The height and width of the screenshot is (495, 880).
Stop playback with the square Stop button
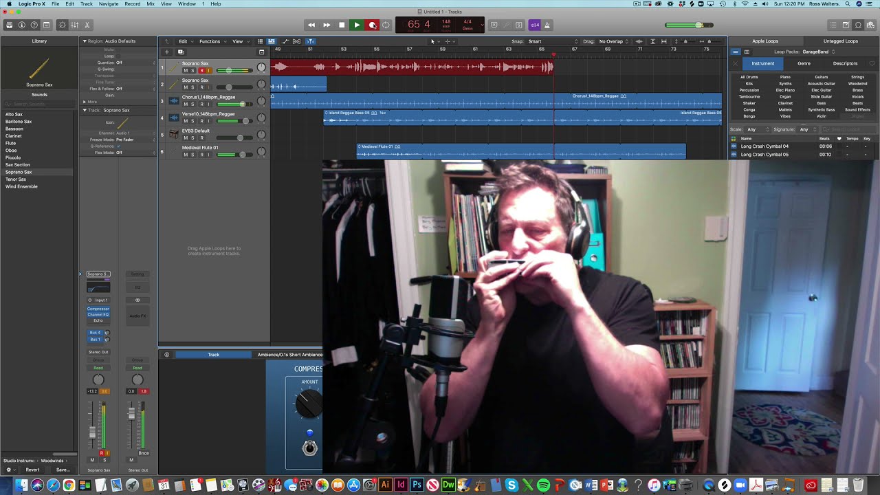click(x=342, y=25)
